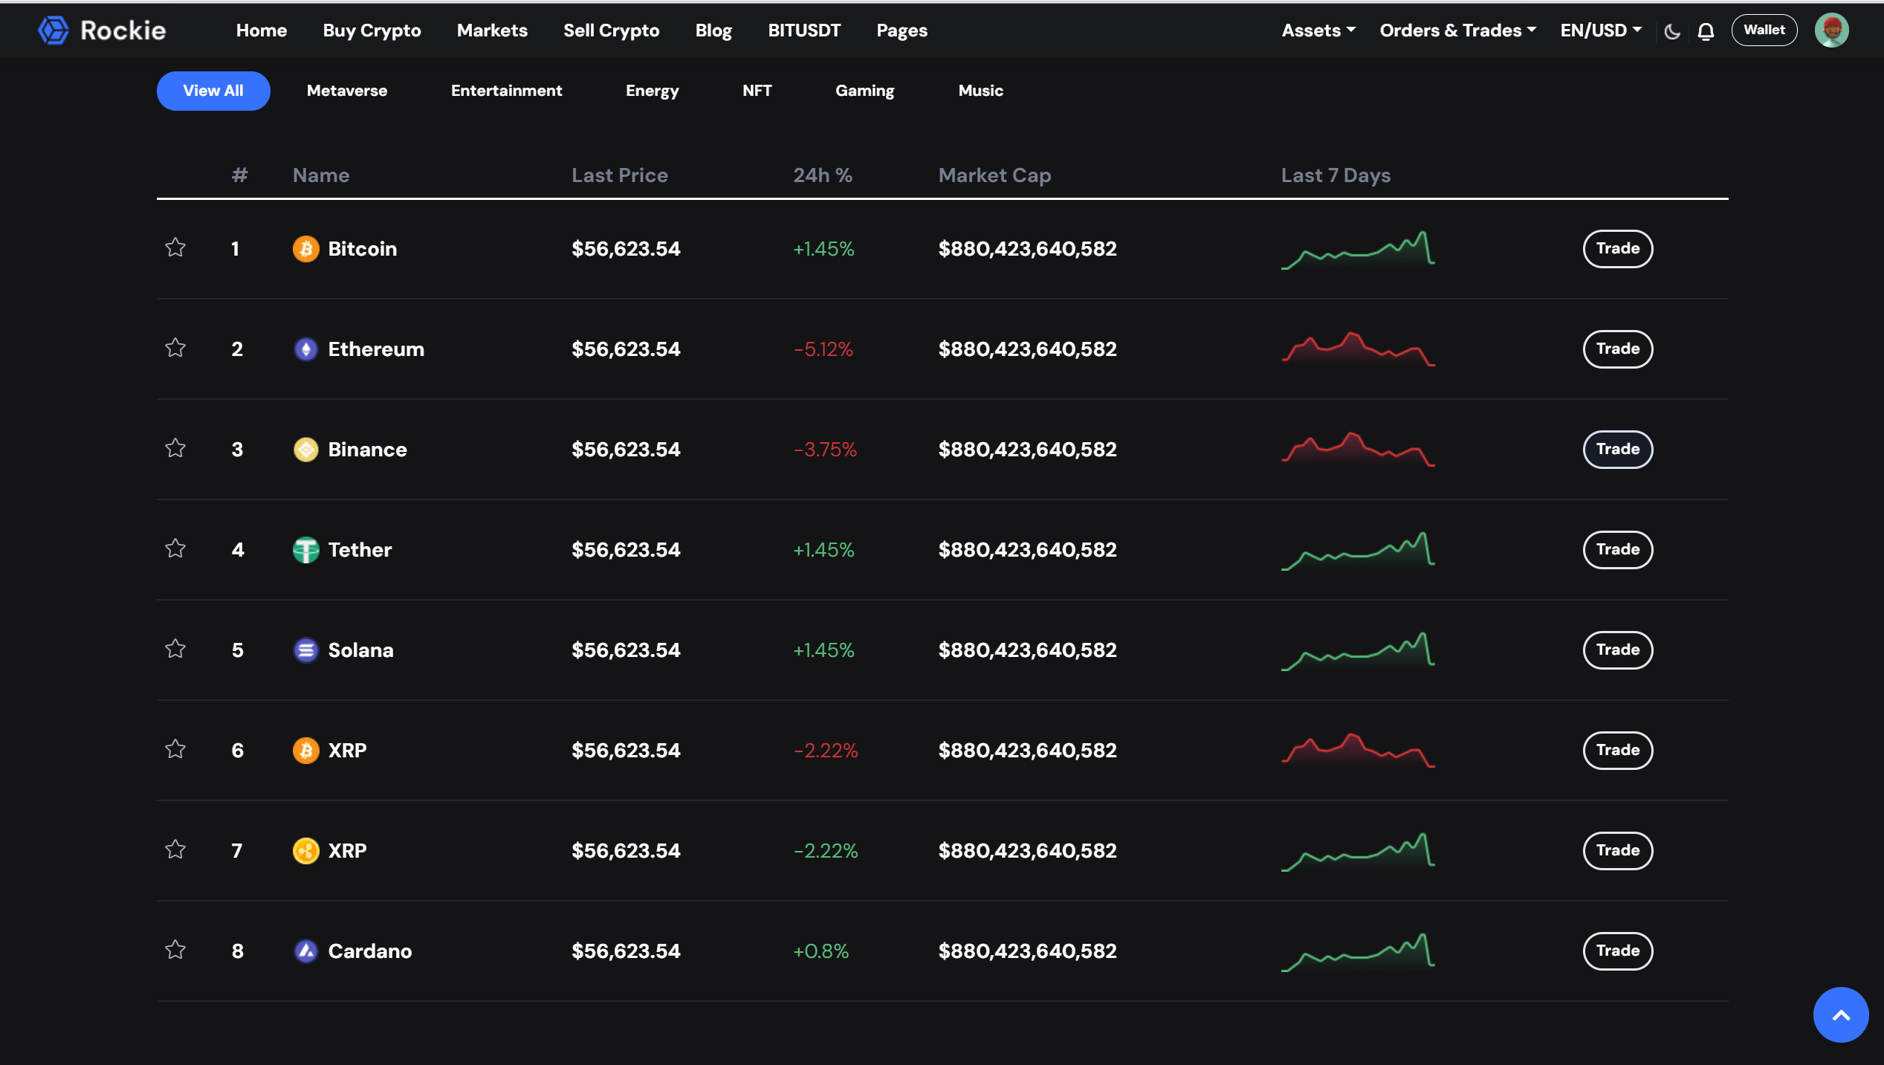This screenshot has width=1884, height=1065.
Task: Open the EN/USD language selector
Action: (1600, 30)
